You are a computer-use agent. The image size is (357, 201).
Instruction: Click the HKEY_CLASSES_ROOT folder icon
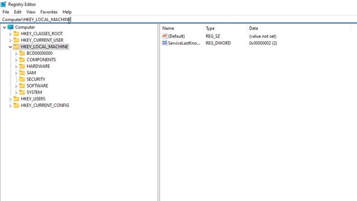[x=16, y=33]
